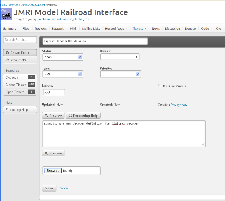225x201 pixels.
Task: Click the upper Preview magnifier button
Action: click(53, 116)
